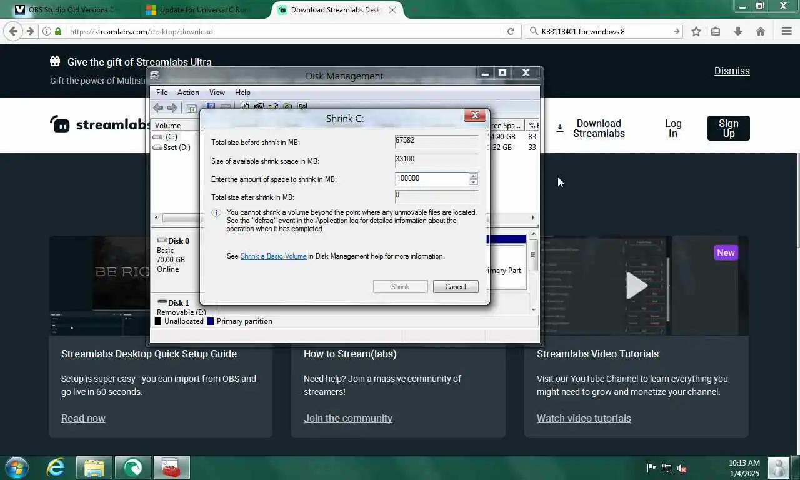Image resolution: width=800 pixels, height=480 pixels.
Task: Open 'Shrink a Basic Volume' help link
Action: click(x=274, y=256)
